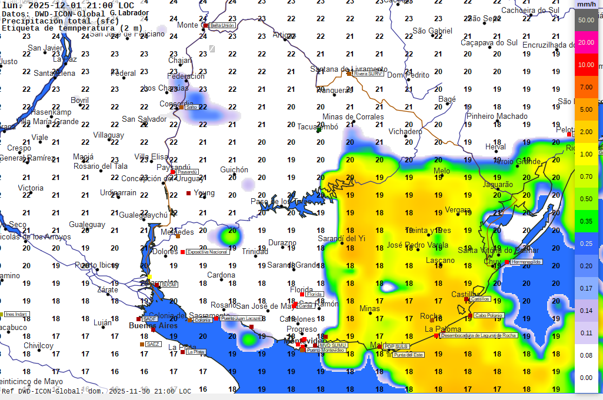
Task: Click the Ines Indart station label
Action: pos(16,314)
